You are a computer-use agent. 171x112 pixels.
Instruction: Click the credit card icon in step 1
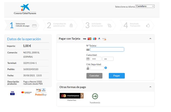point(34,26)
